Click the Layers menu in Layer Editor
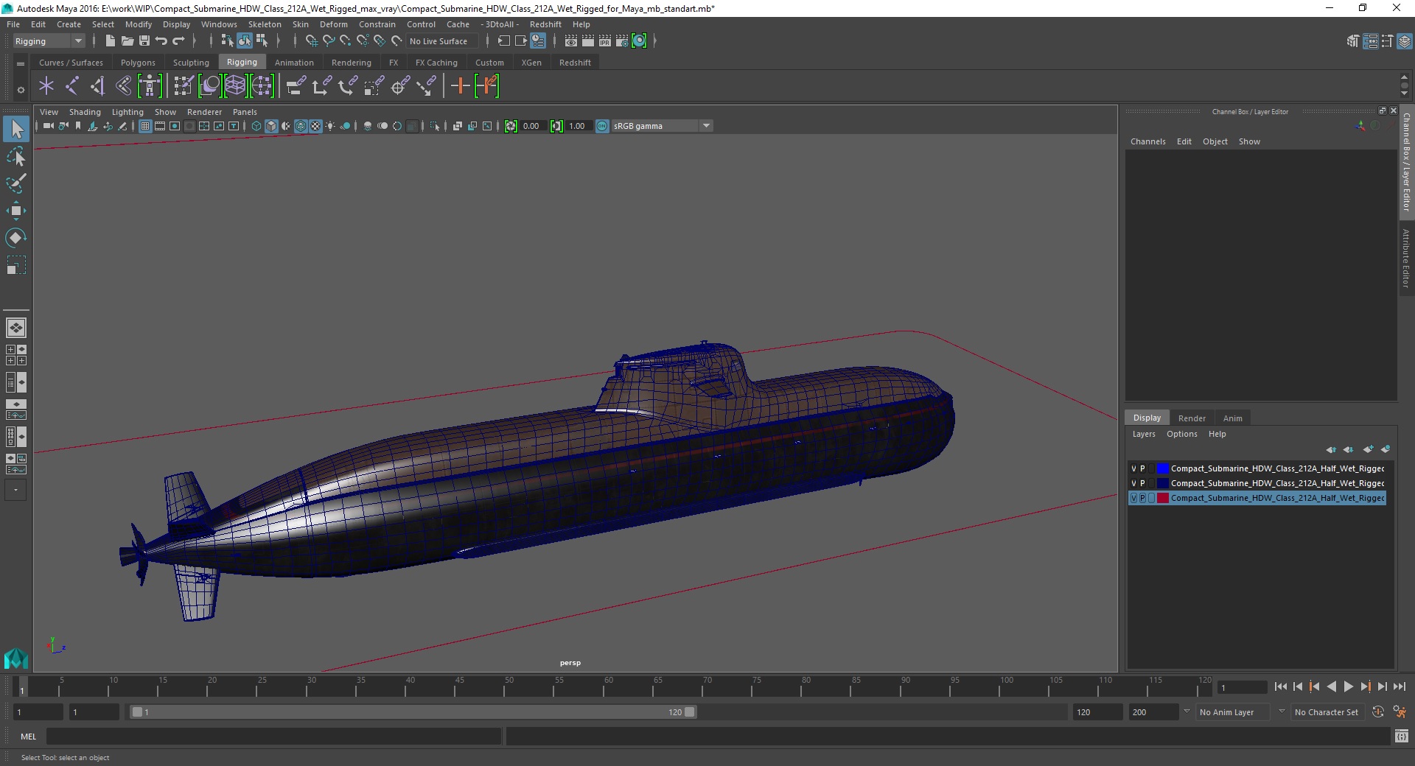 click(x=1144, y=434)
